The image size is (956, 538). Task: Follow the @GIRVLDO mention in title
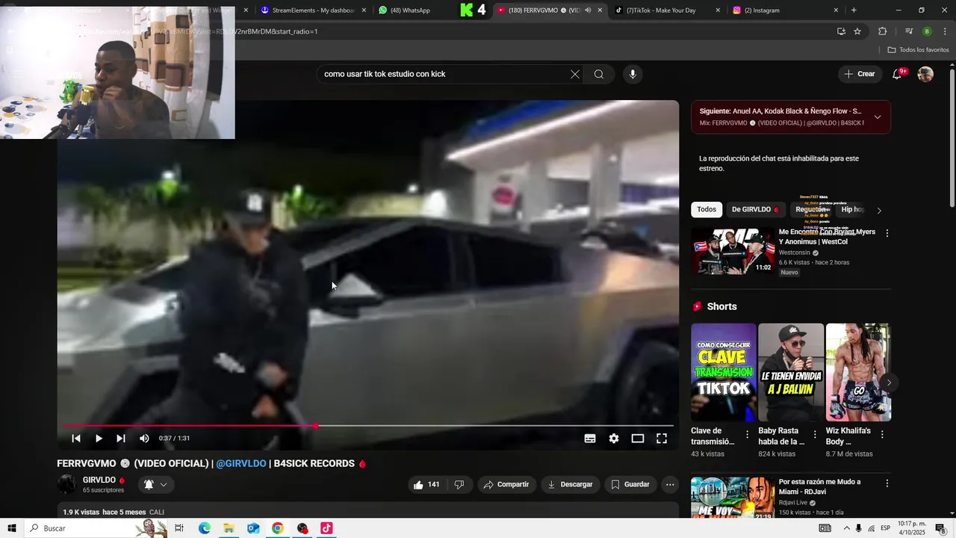[x=241, y=463]
